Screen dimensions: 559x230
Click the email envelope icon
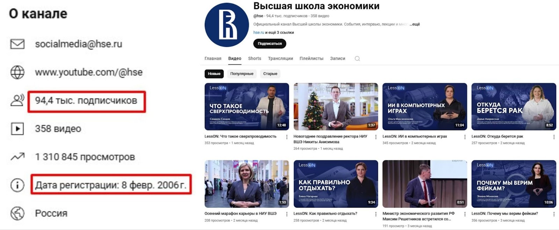pos(17,44)
